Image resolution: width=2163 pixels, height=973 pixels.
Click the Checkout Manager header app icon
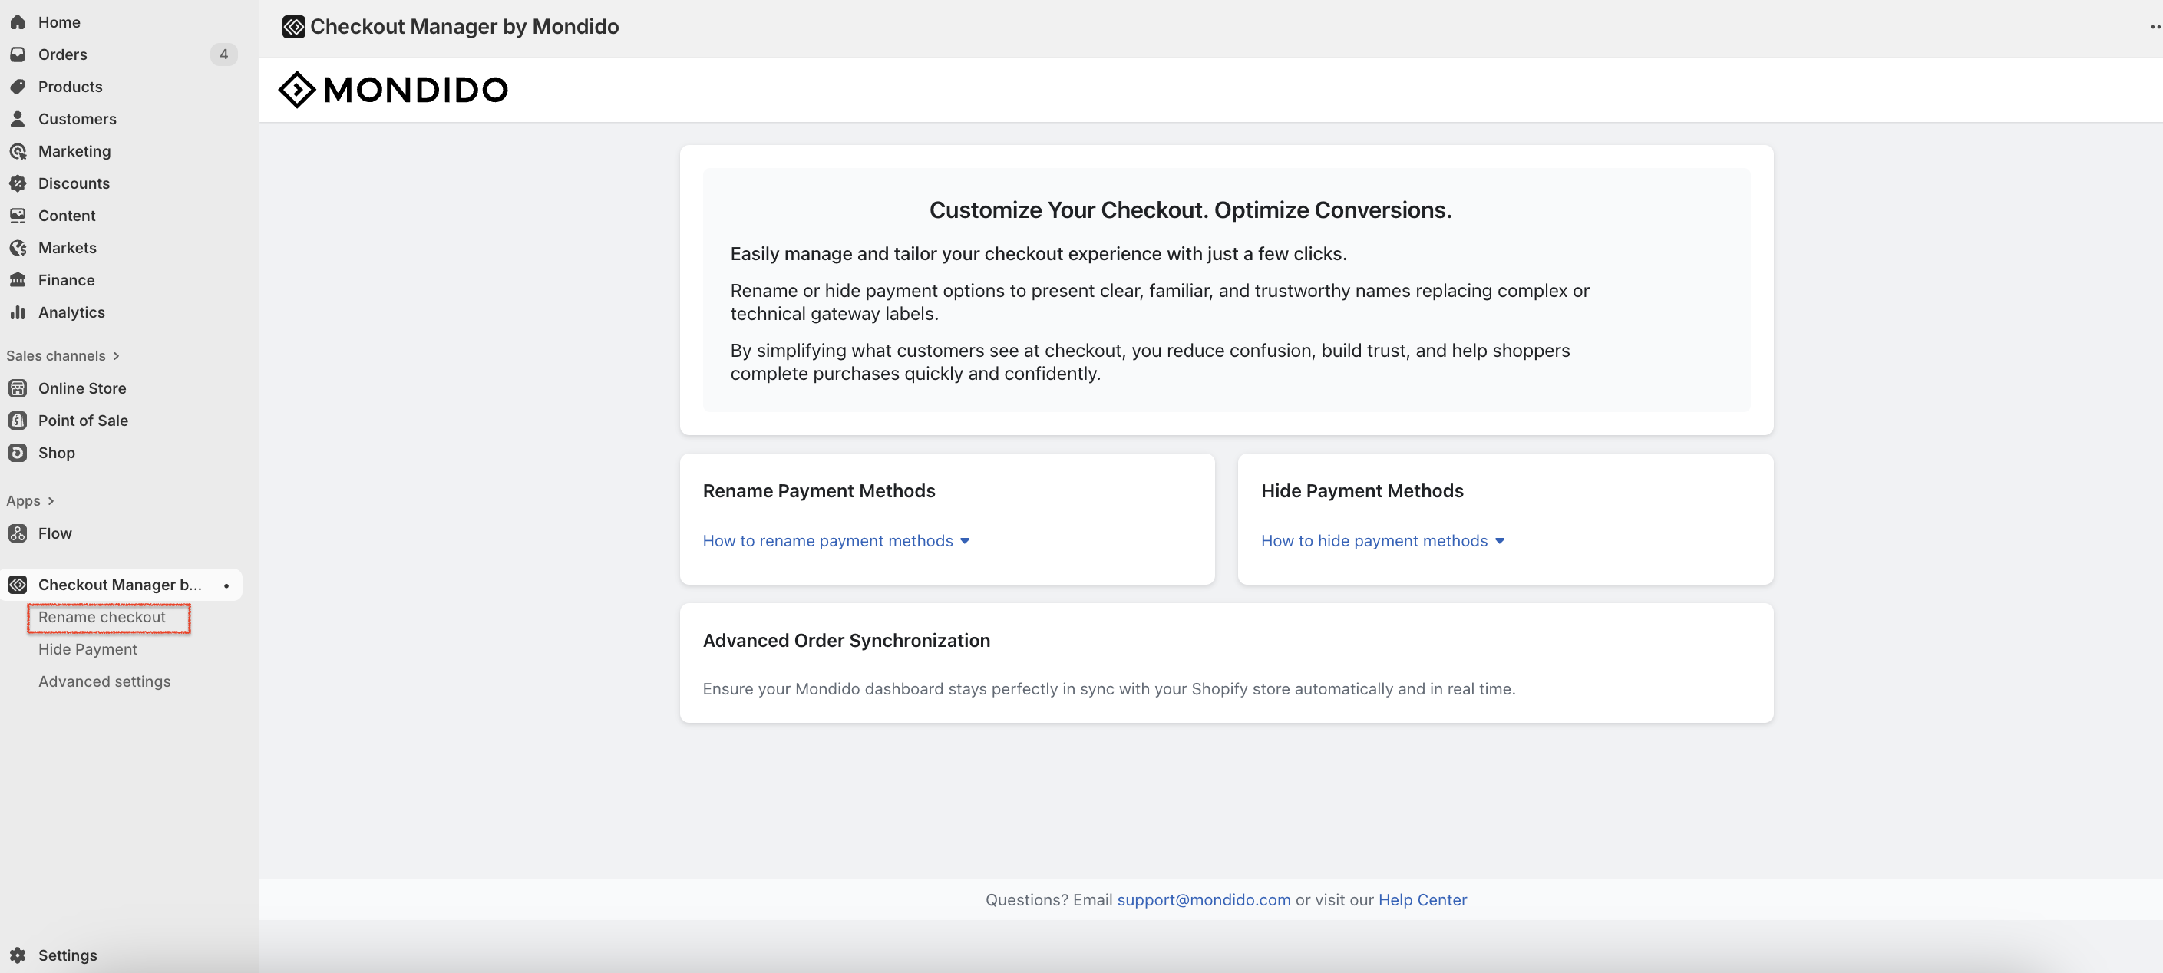point(293,27)
